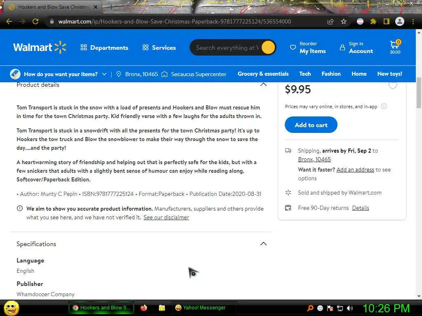This screenshot has height=316, width=422.
Task: Click the smiley start button on taskbar
Action: pyautogui.click(x=11, y=308)
